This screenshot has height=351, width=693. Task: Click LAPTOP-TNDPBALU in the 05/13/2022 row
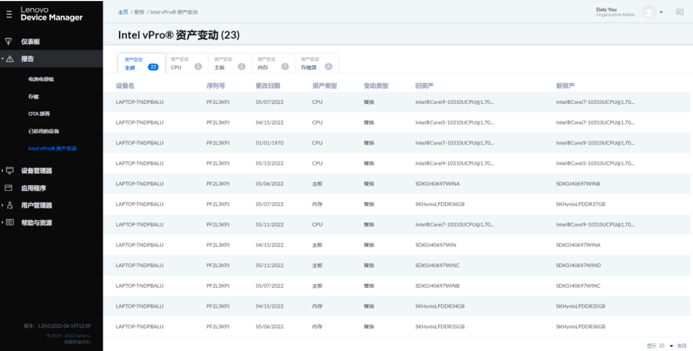[x=140, y=163]
